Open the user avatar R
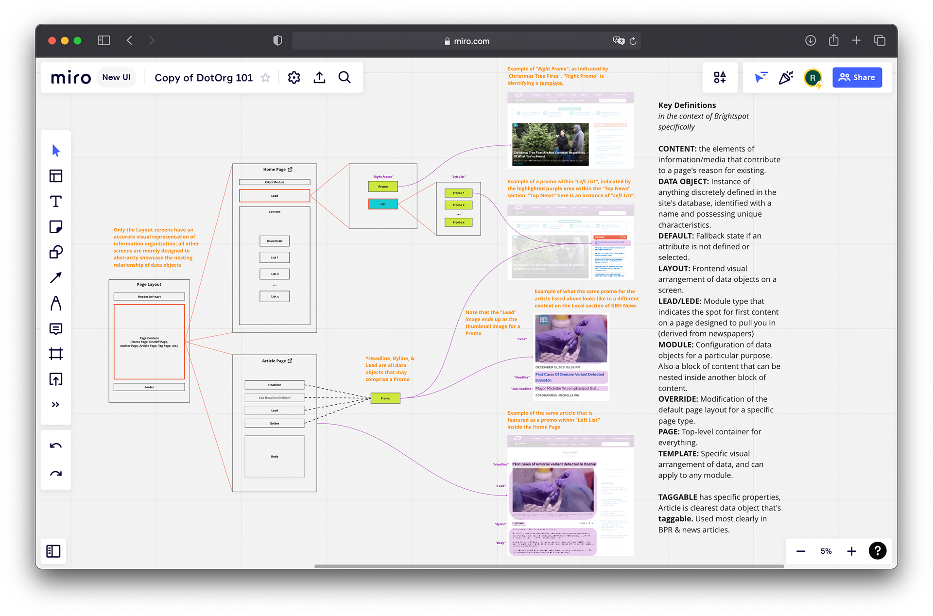This screenshot has width=933, height=616. click(x=812, y=78)
